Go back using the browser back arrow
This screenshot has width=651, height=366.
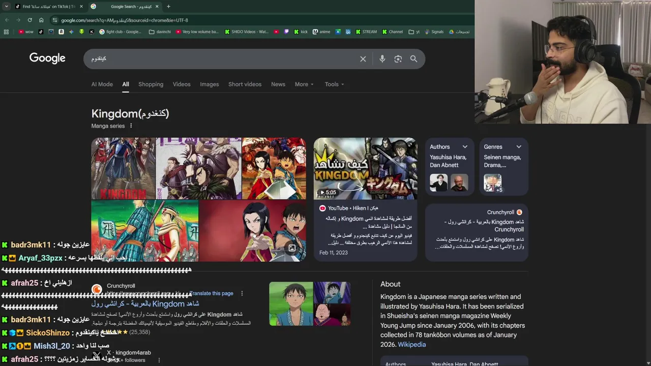[x=7, y=20]
